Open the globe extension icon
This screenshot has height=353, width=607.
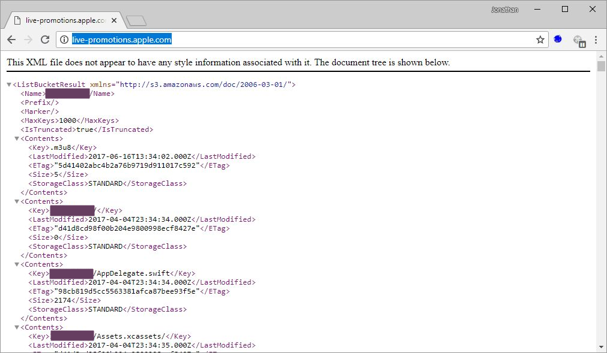[579, 41]
